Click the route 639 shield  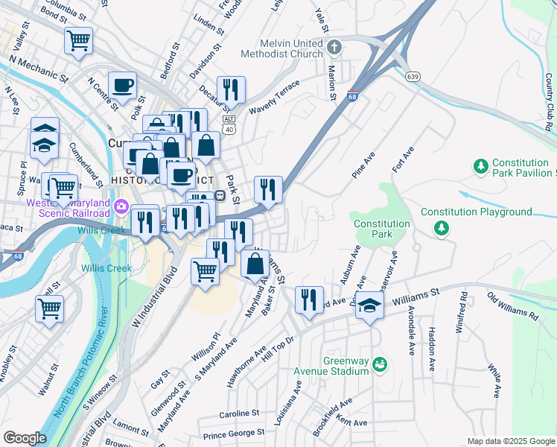pyautogui.click(x=412, y=77)
